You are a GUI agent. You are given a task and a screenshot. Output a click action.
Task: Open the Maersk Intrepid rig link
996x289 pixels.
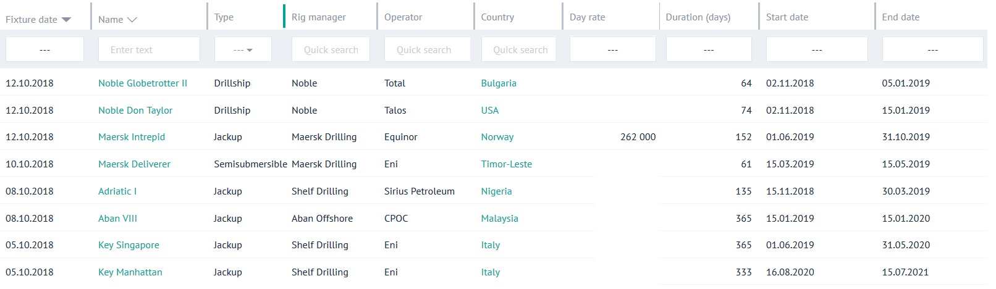(132, 137)
